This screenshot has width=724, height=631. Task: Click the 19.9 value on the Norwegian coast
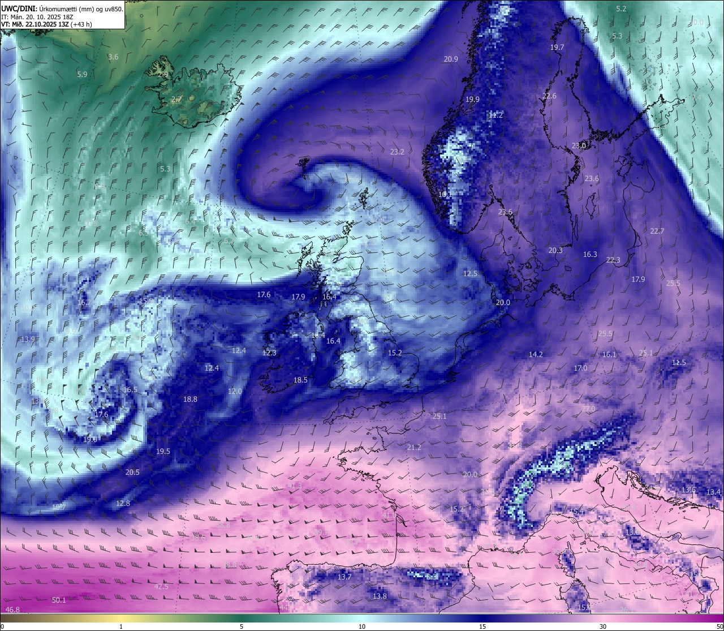(472, 99)
